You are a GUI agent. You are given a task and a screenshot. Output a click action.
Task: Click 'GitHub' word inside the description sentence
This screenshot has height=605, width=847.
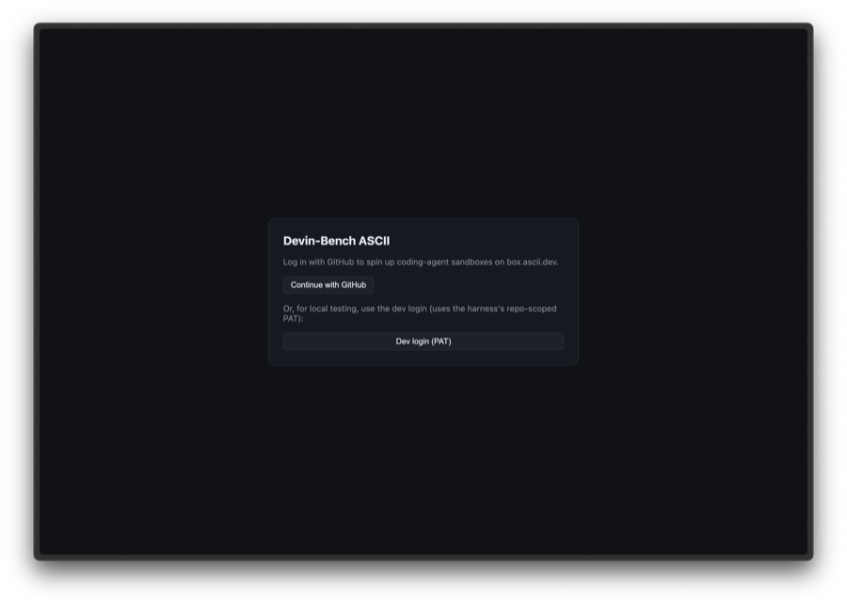tap(341, 262)
